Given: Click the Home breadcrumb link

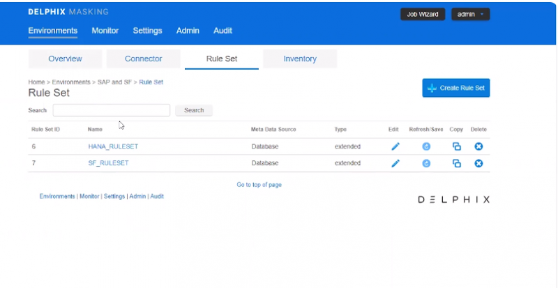Looking at the screenshot, I should point(36,82).
